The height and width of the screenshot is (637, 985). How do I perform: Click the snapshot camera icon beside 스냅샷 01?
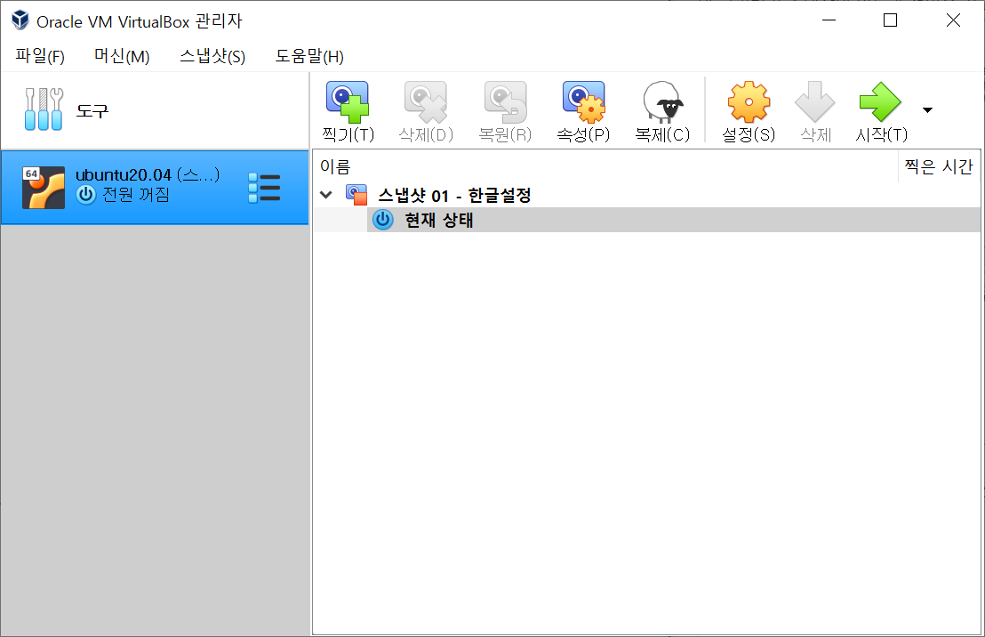356,195
